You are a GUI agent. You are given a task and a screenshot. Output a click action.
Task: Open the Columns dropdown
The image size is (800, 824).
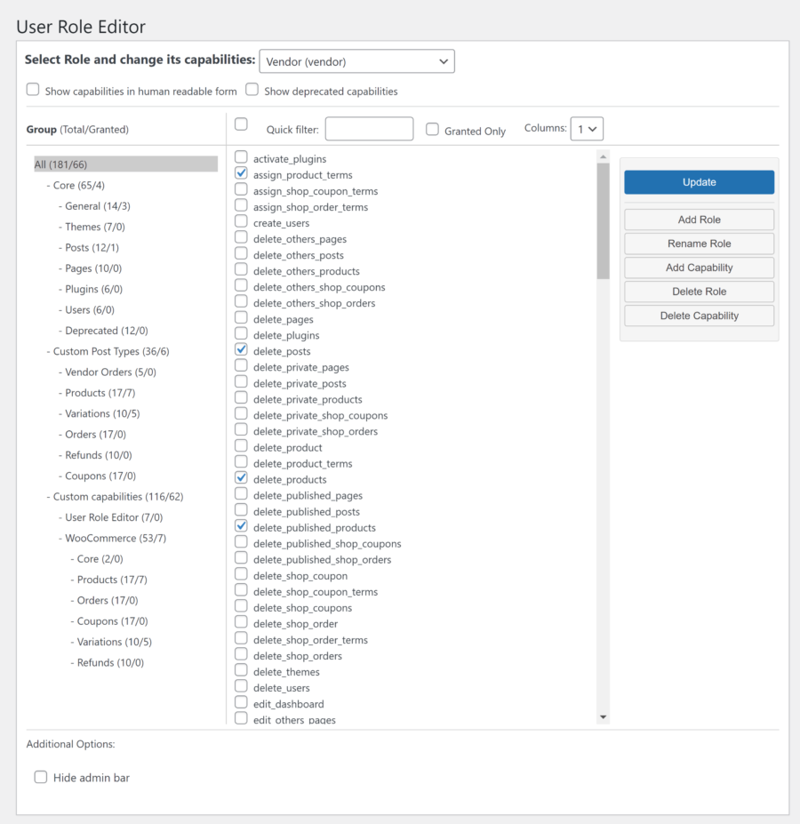(x=587, y=128)
